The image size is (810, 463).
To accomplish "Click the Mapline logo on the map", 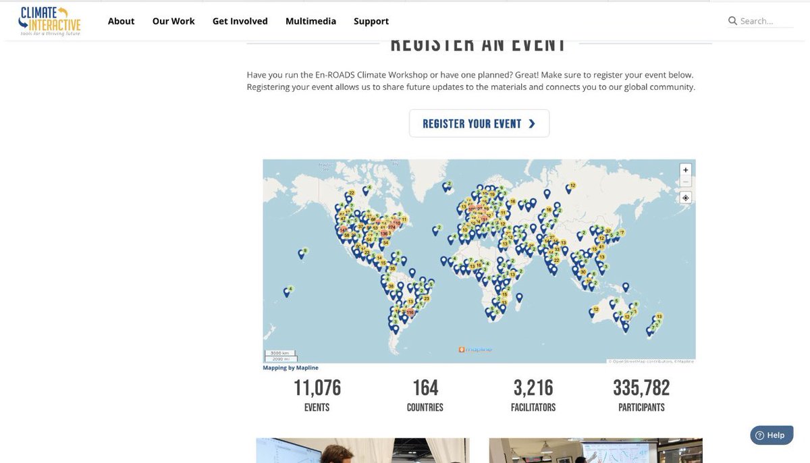I will [475, 349].
